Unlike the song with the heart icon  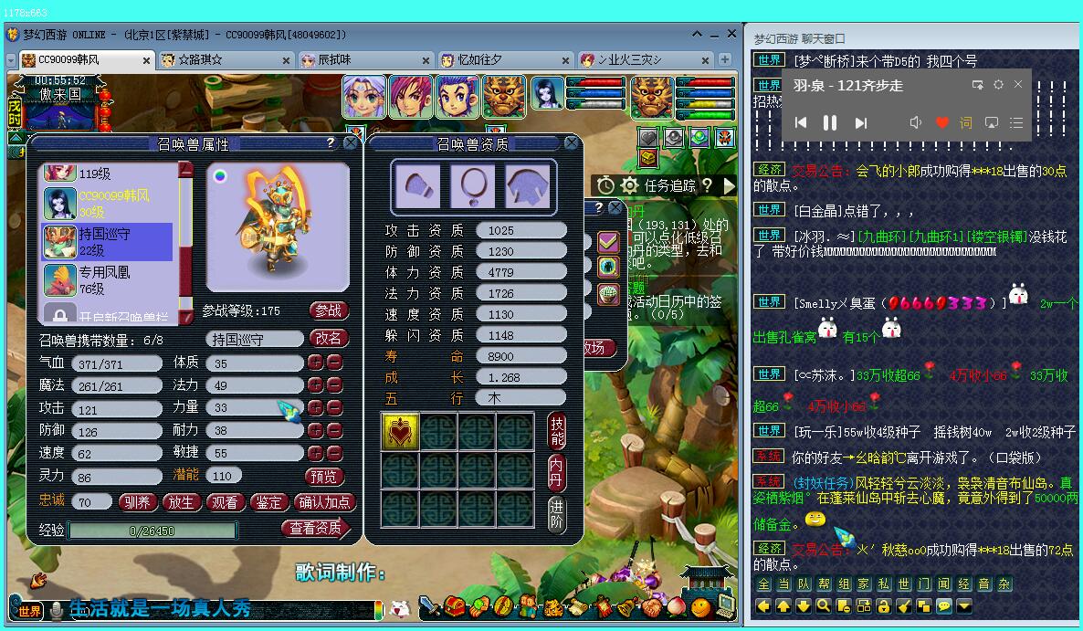(942, 123)
